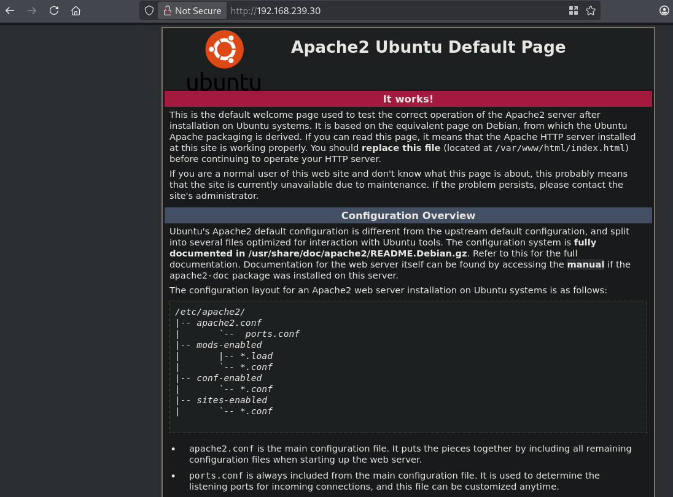Reload the current page
Image resolution: width=673 pixels, height=497 pixels.
pyautogui.click(x=53, y=10)
